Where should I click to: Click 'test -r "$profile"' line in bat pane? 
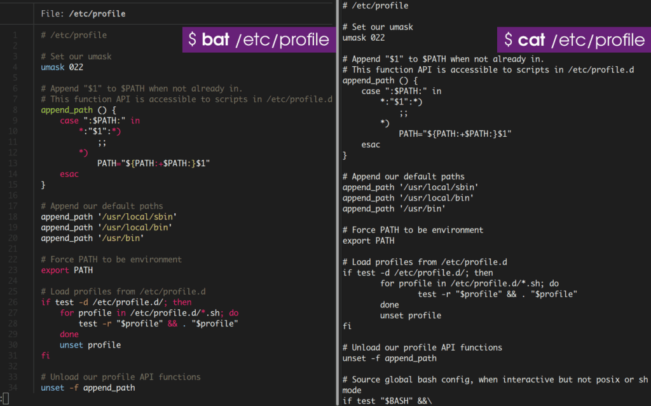pyautogui.click(x=158, y=324)
